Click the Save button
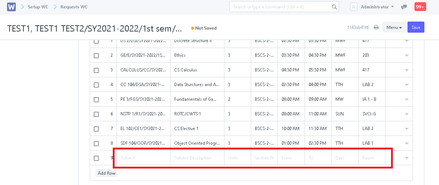This screenshot has height=185, width=439. click(x=416, y=27)
